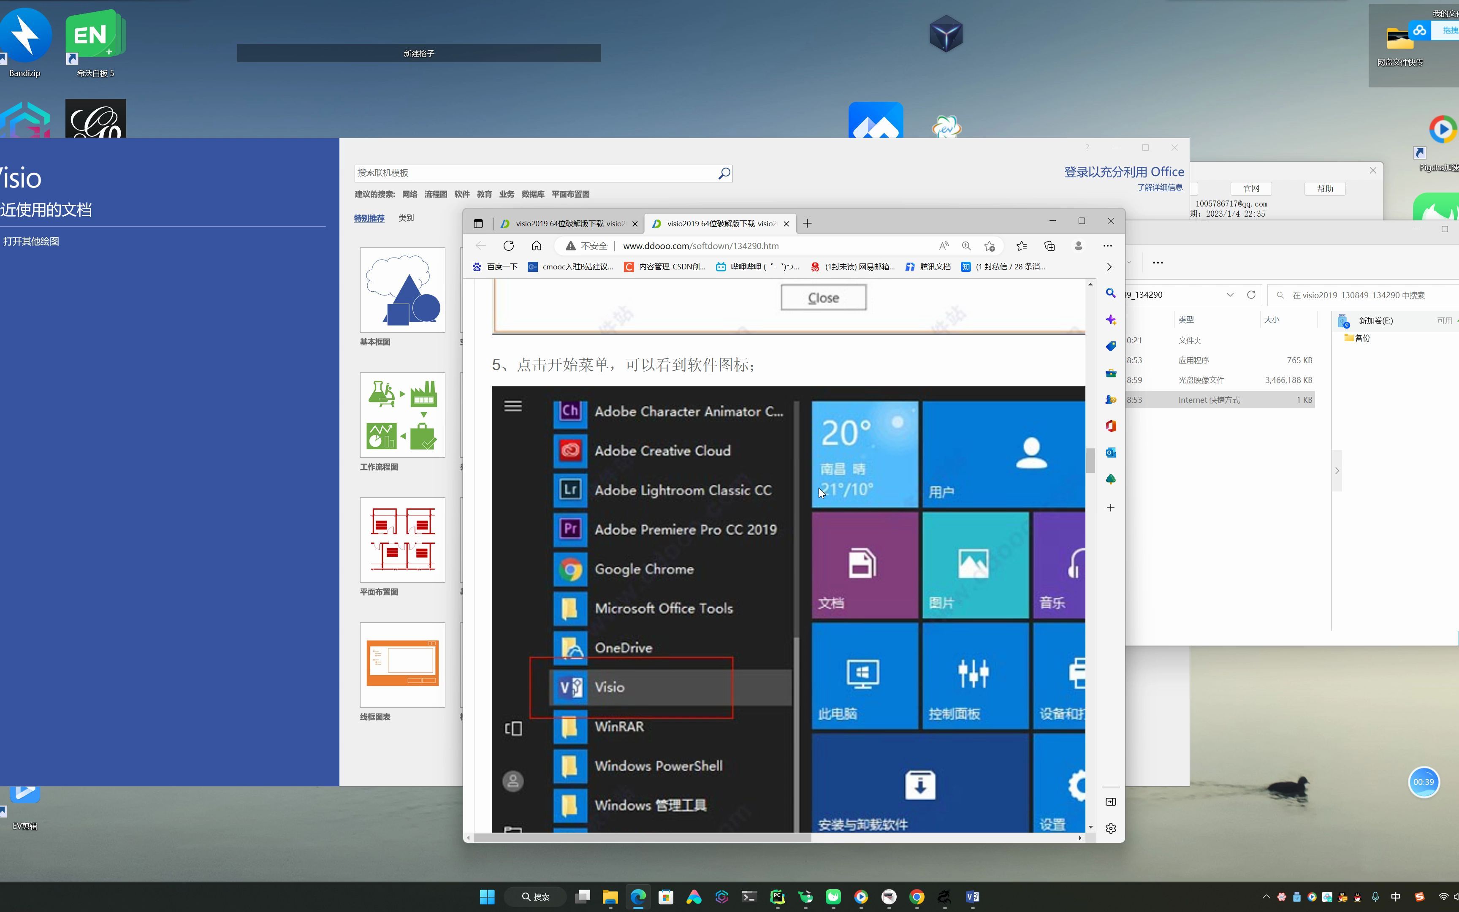Click the 帮助 button in the small dialog
This screenshot has width=1459, height=912.
[x=1325, y=189]
